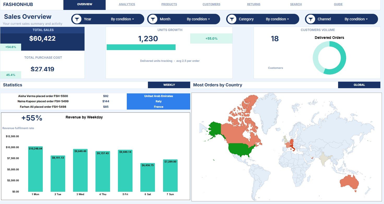The image size is (384, 204).
Task: Click the Global button above the map
Action: [x=359, y=85]
